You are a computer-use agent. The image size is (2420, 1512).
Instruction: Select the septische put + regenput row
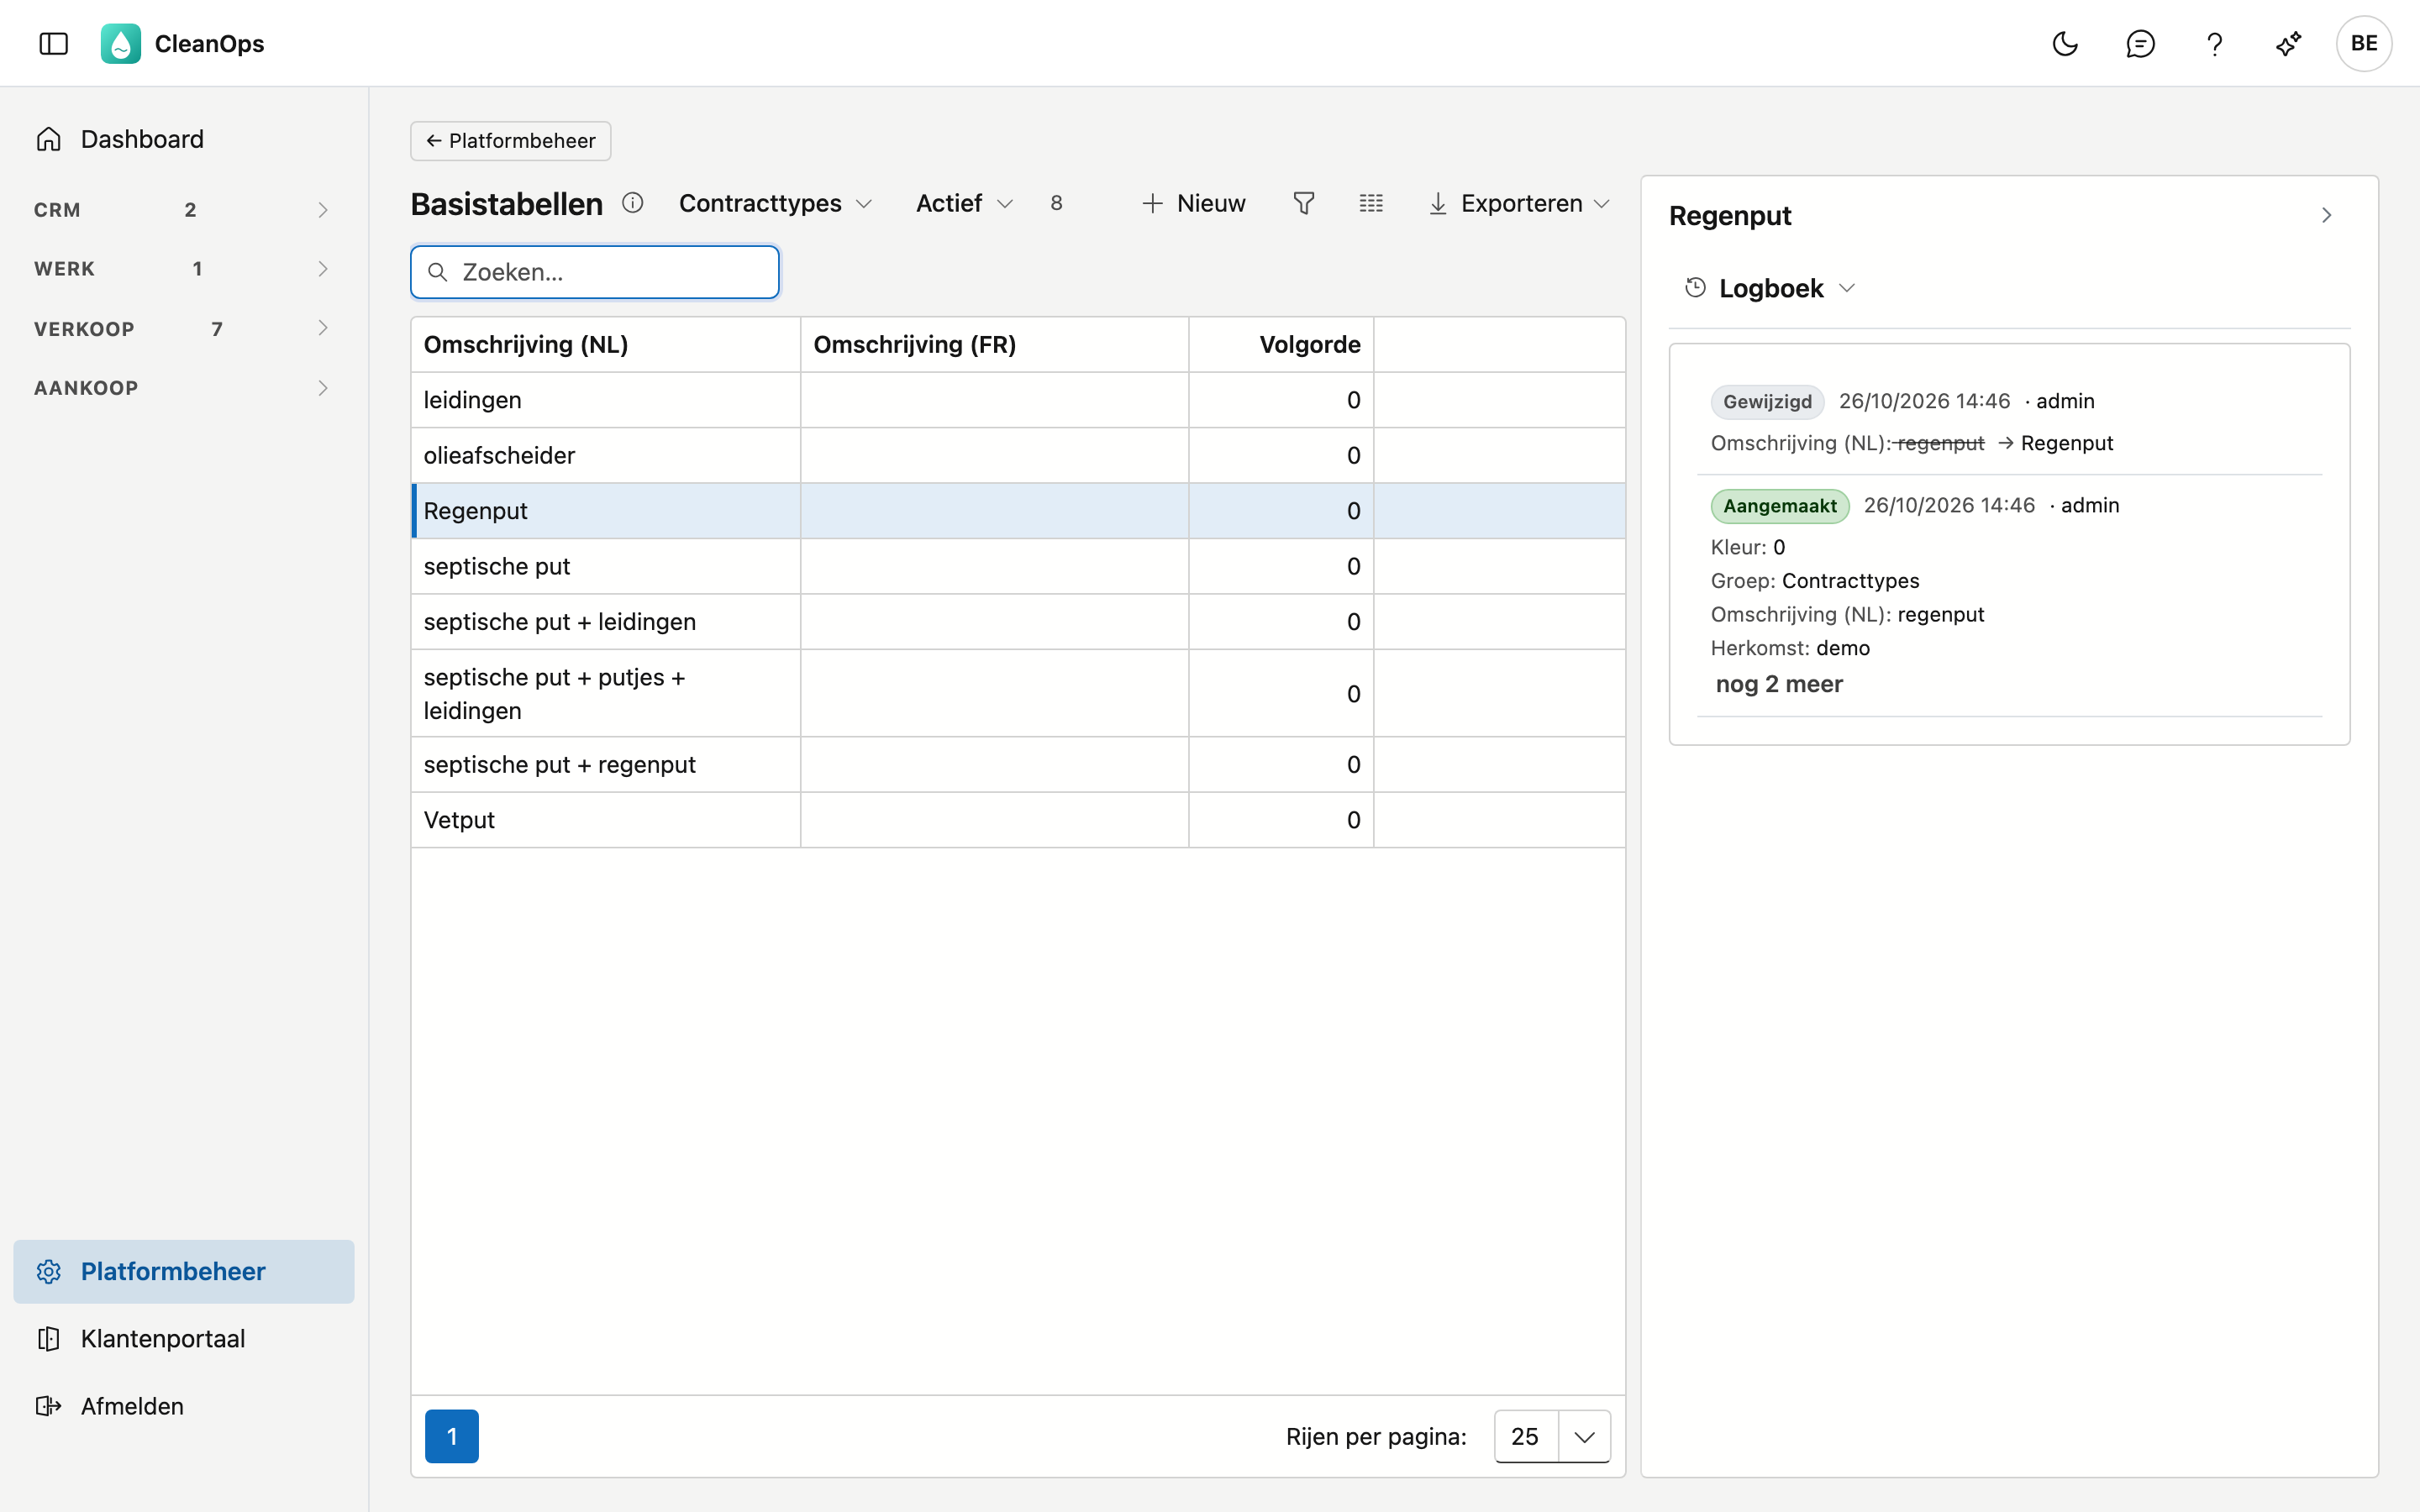click(1018, 765)
